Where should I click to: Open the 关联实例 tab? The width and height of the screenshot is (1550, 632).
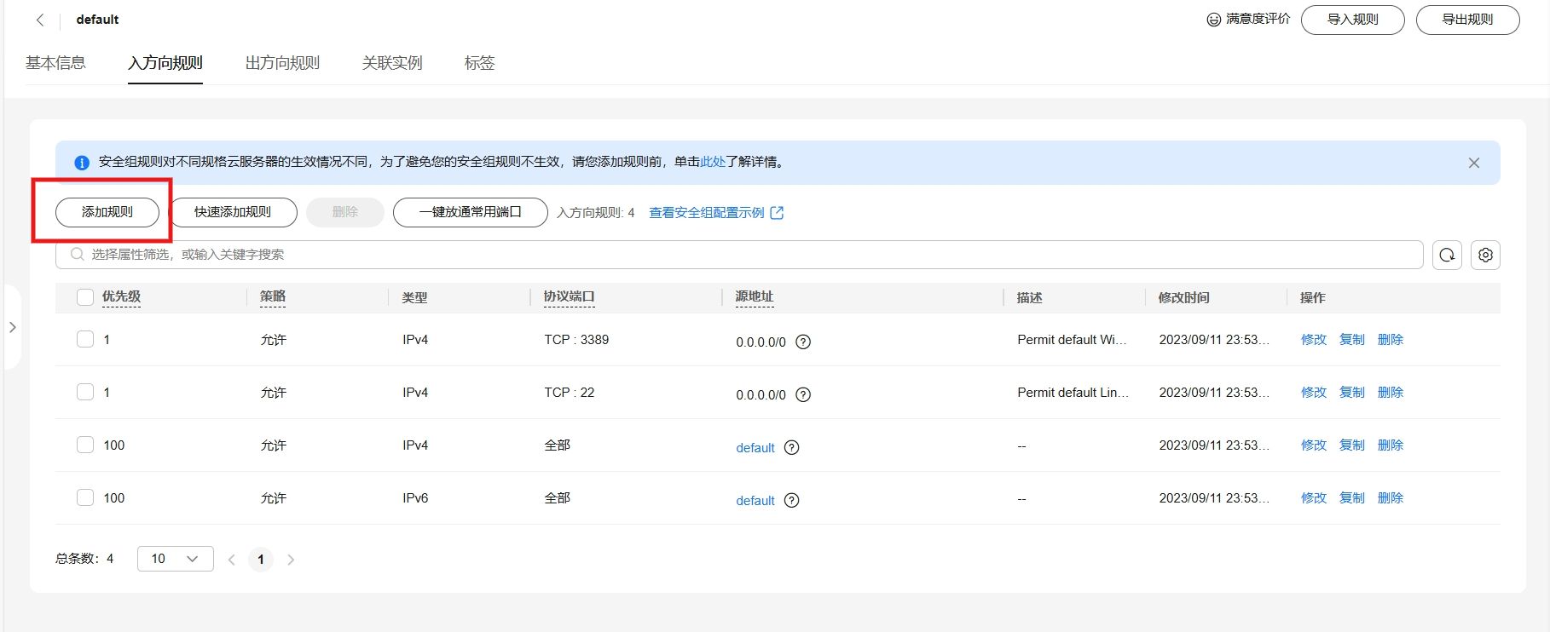pyautogui.click(x=392, y=63)
